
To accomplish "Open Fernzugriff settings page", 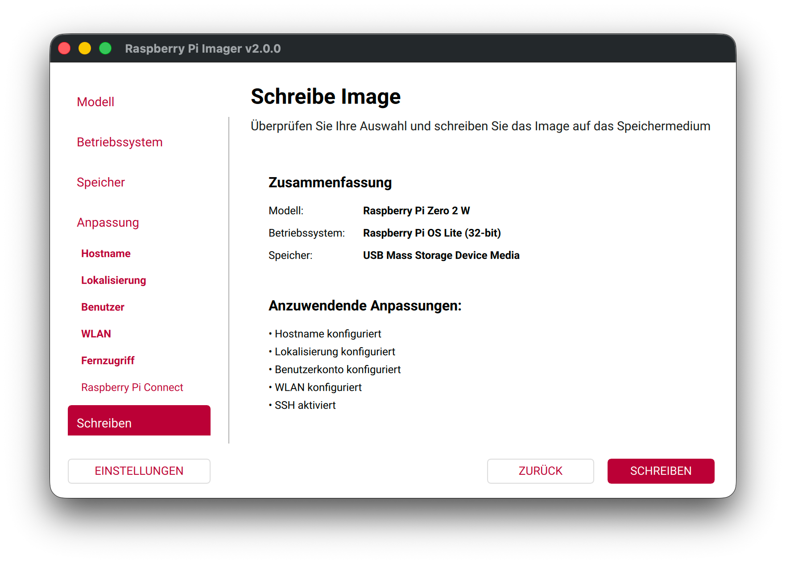I will point(108,361).
